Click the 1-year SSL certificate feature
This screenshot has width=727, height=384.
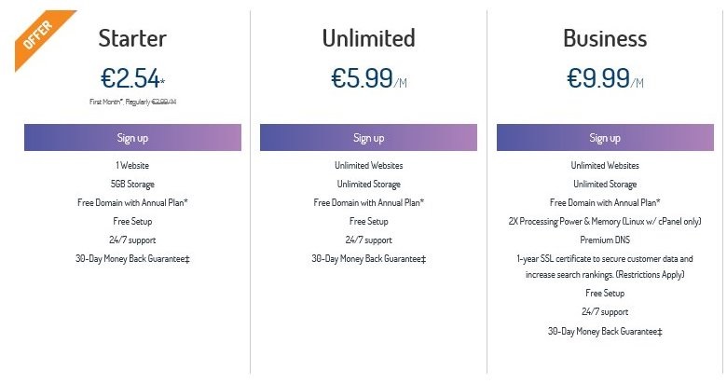[605, 267]
